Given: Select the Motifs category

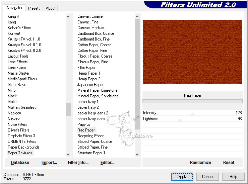Looking at the screenshot, I should 12,102.
